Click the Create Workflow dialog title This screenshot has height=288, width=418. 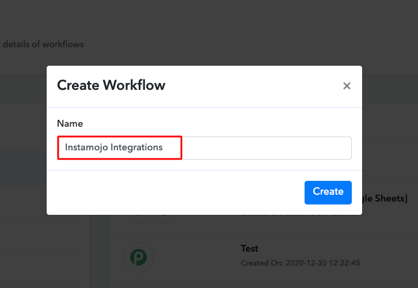(x=111, y=86)
